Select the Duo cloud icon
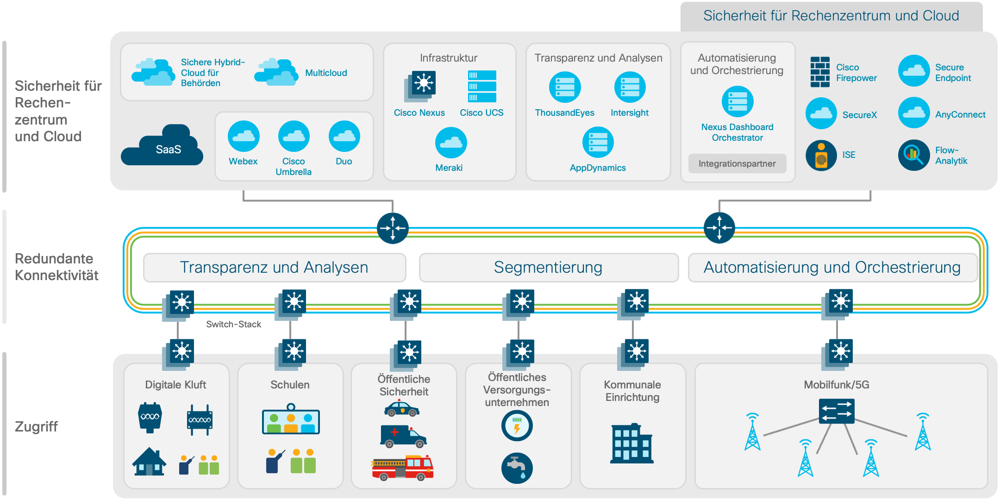The width and height of the screenshot is (1000, 500). [x=344, y=136]
